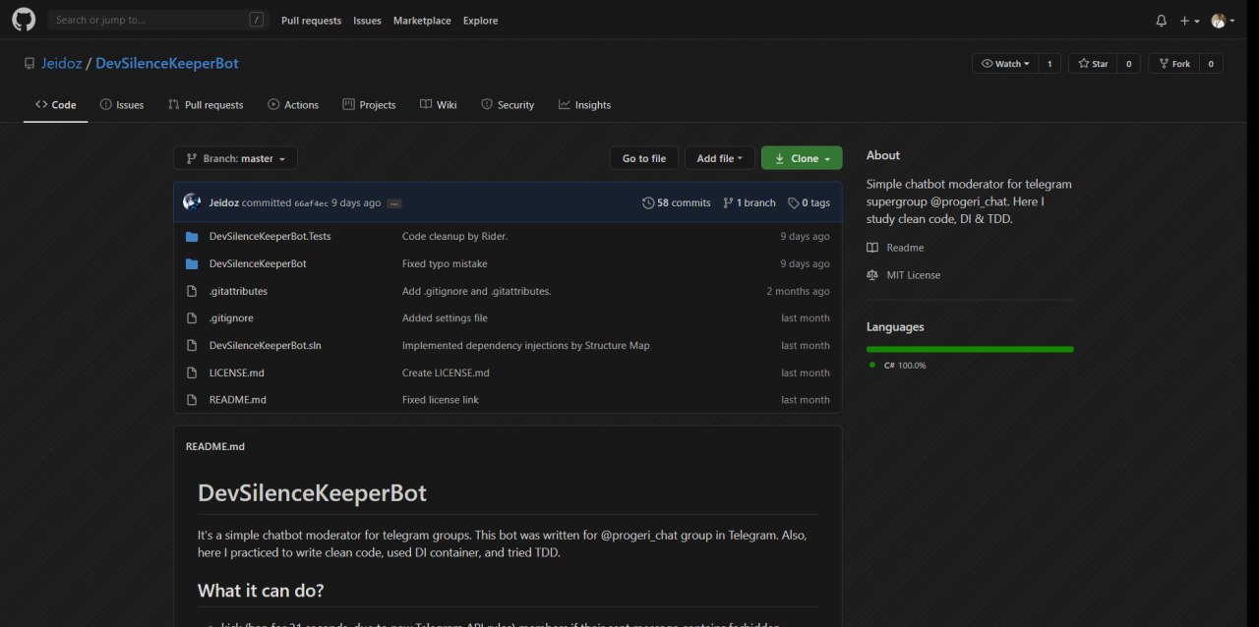
Task: View the watchers count 1
Action: [1049, 64]
